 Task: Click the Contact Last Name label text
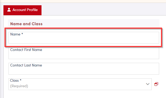tap(26, 65)
